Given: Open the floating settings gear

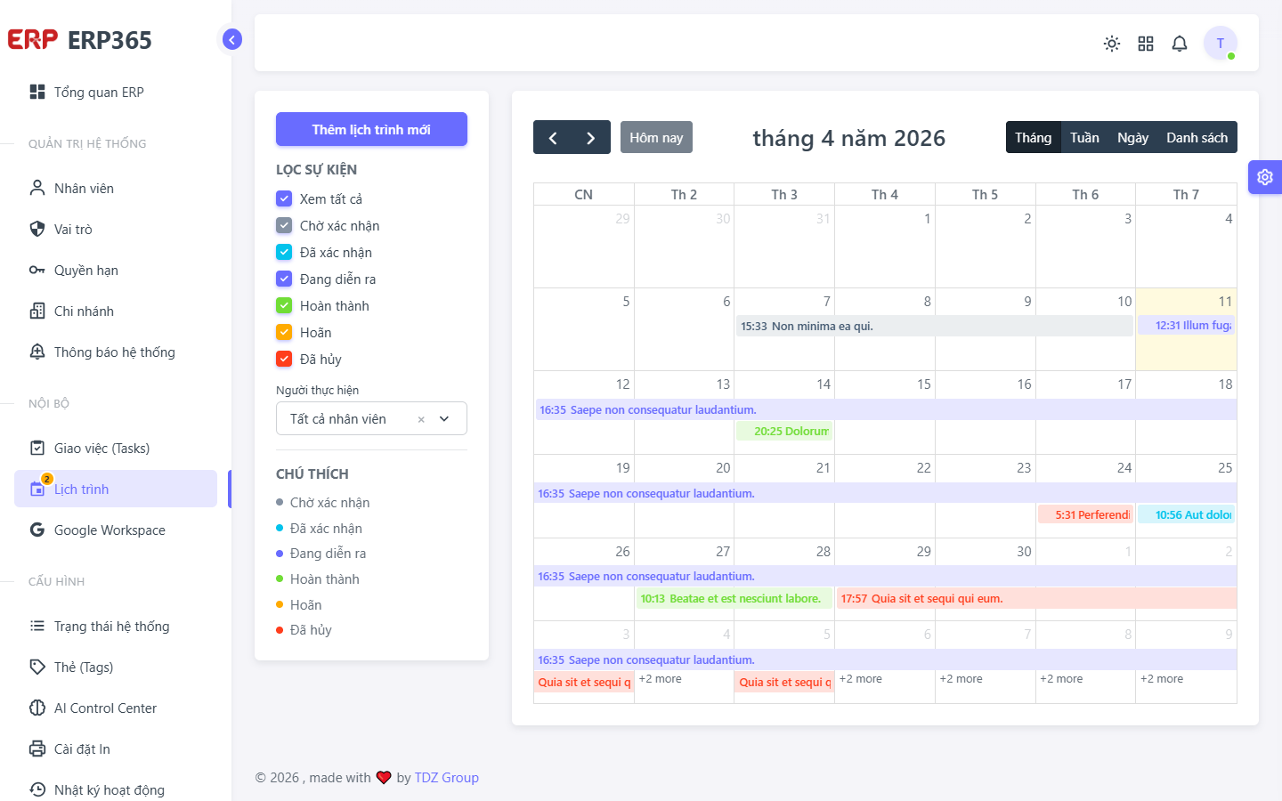Looking at the screenshot, I should [x=1265, y=177].
